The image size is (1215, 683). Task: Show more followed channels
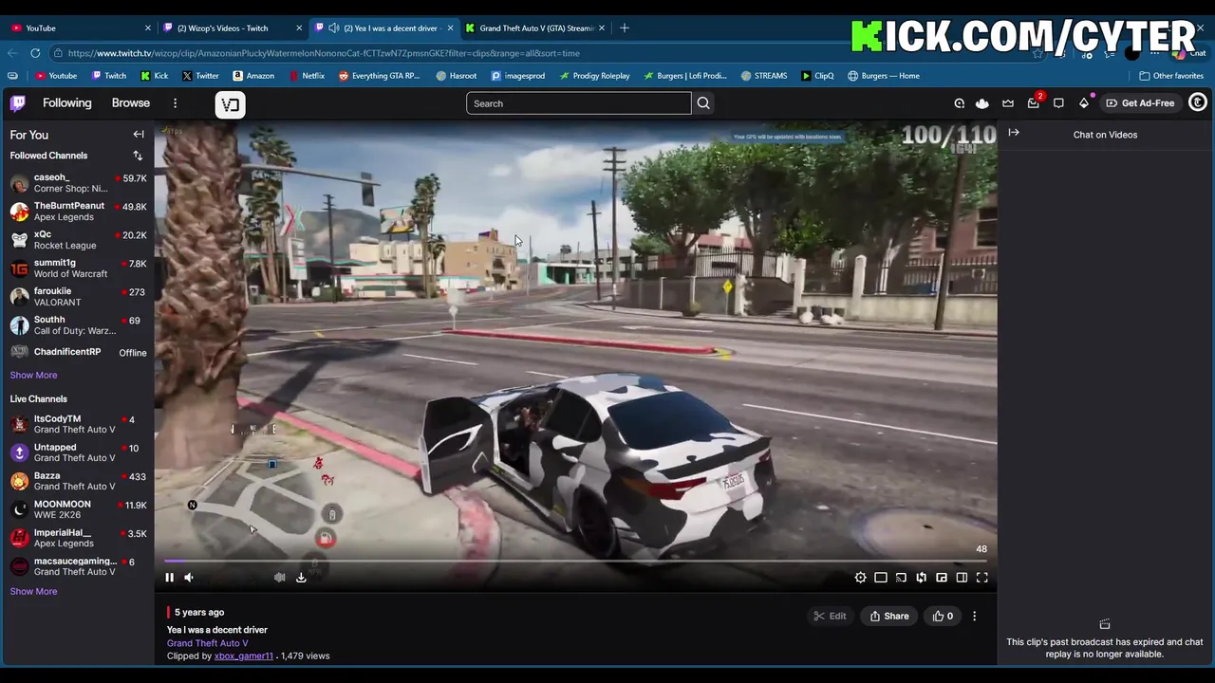coord(33,375)
